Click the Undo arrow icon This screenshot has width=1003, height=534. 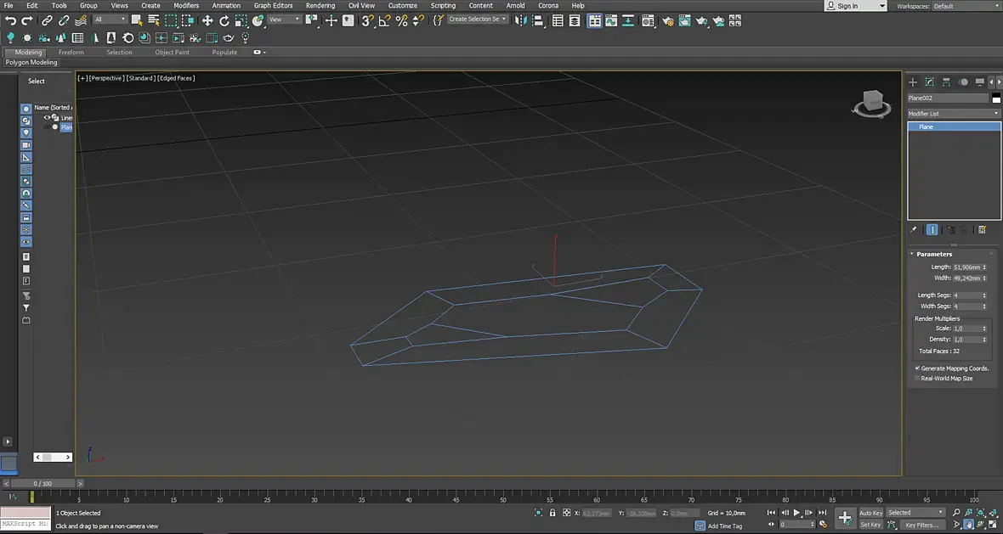[10, 20]
